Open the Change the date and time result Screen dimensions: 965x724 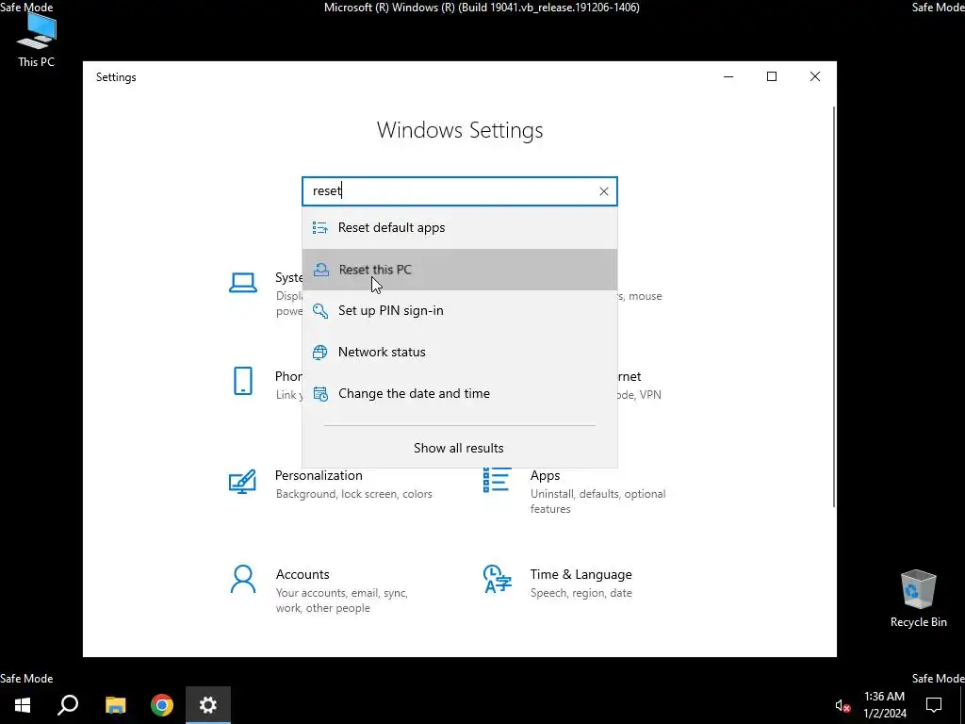[459, 393]
